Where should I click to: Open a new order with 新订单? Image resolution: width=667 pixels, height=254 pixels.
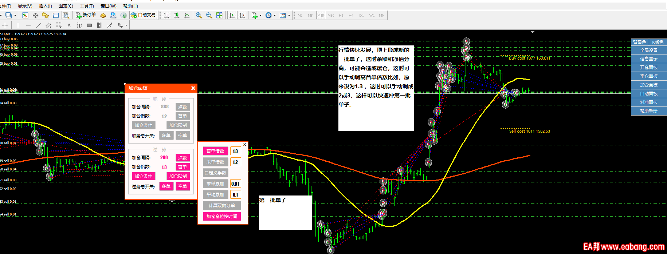(86, 15)
